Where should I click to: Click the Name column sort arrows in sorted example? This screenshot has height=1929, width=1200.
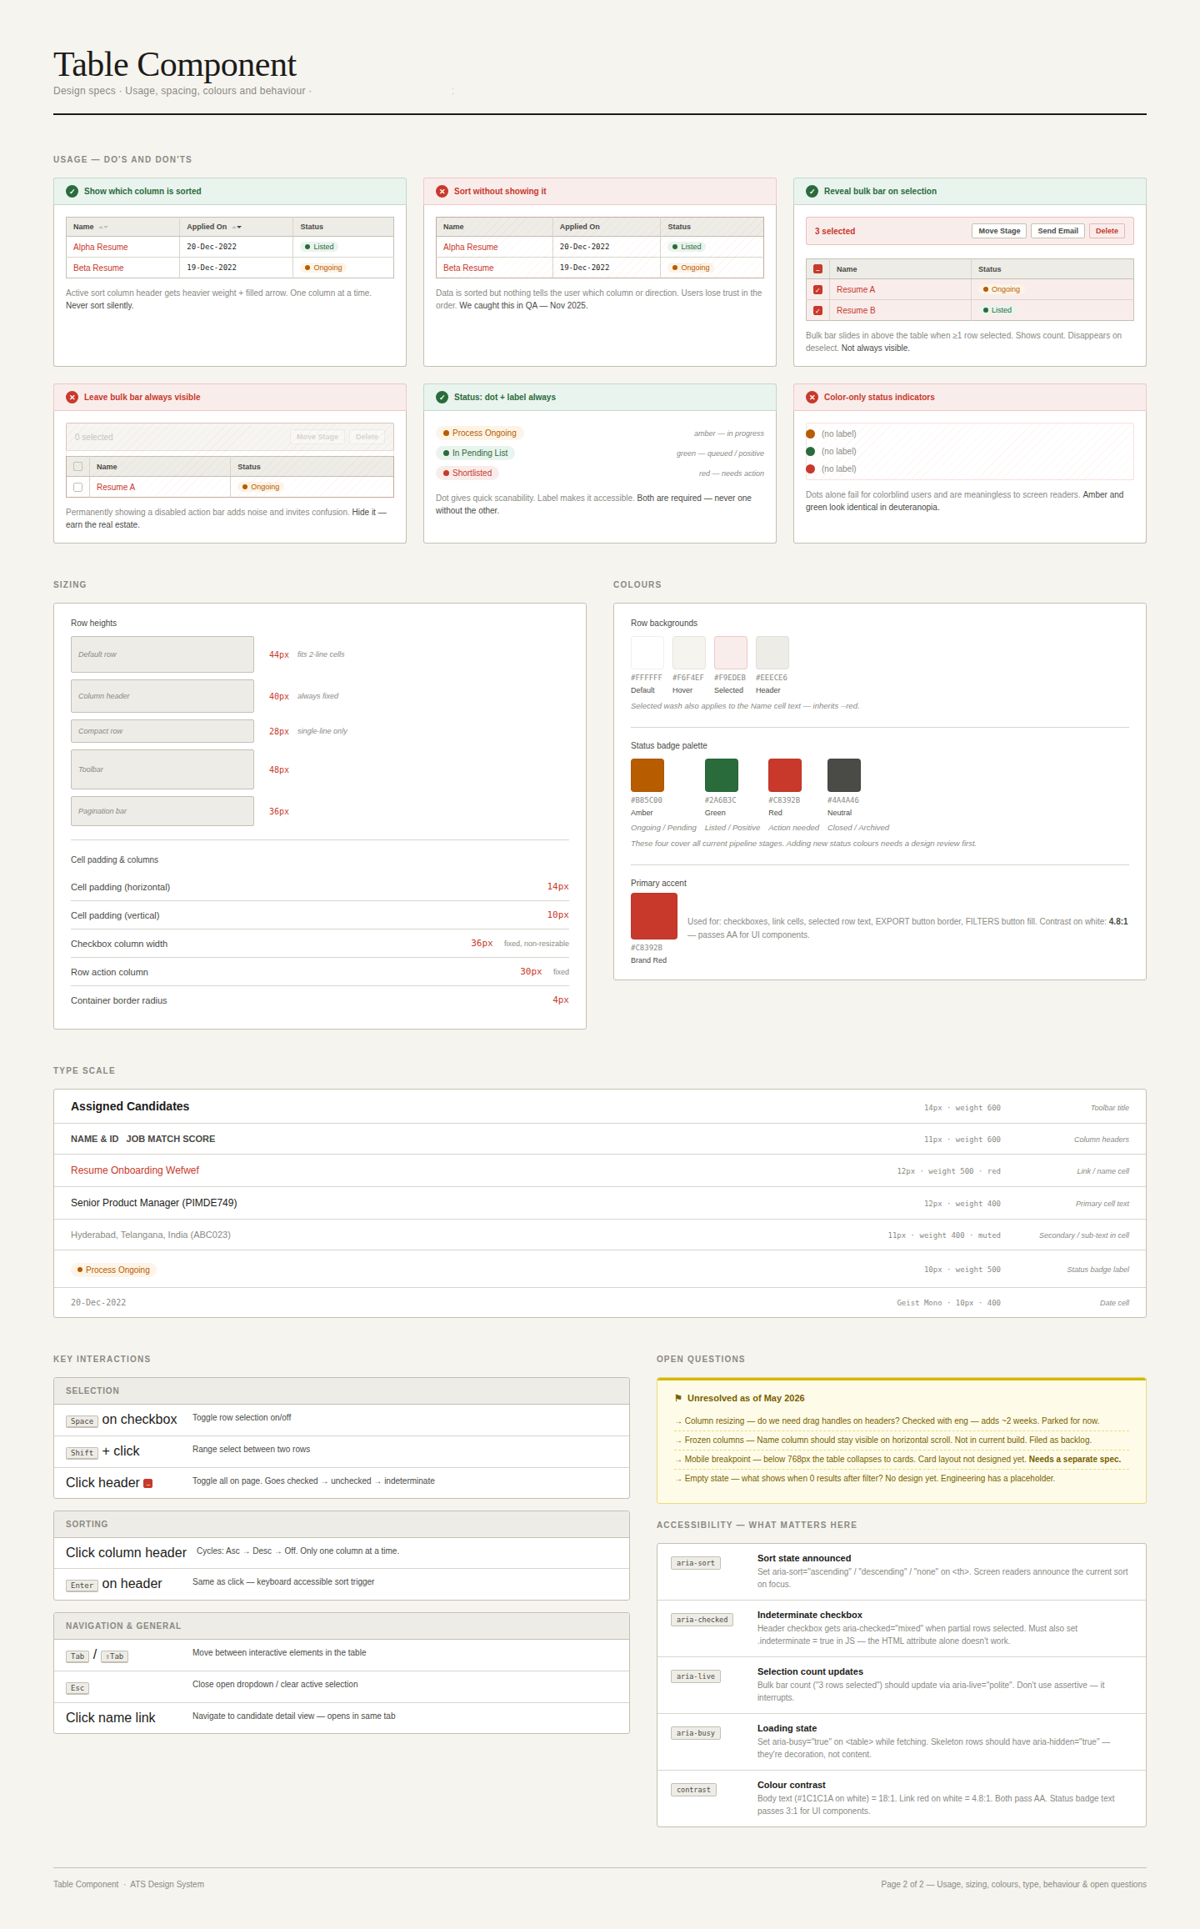pyautogui.click(x=103, y=228)
